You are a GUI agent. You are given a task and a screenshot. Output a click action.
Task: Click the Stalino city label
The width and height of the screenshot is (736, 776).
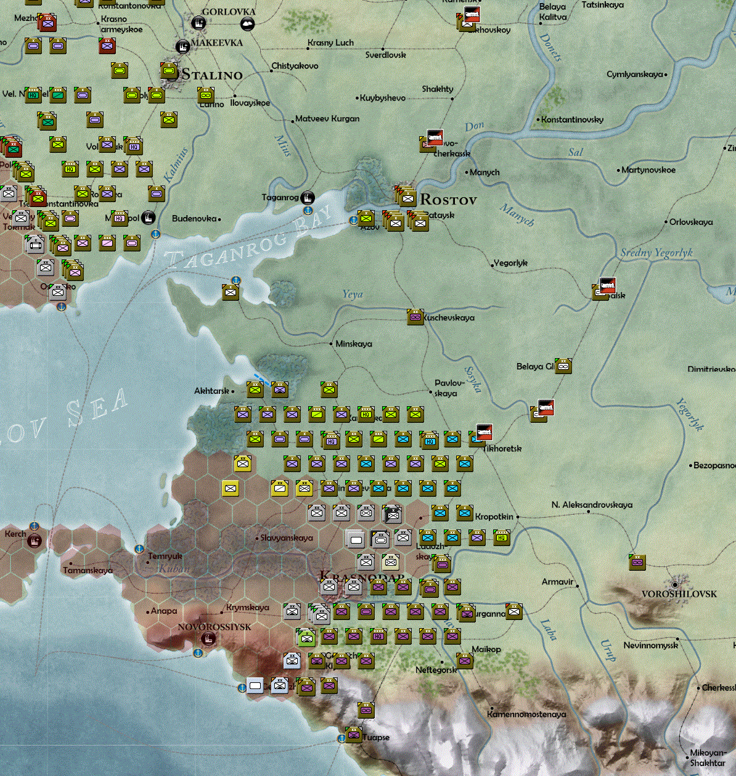[211, 75]
